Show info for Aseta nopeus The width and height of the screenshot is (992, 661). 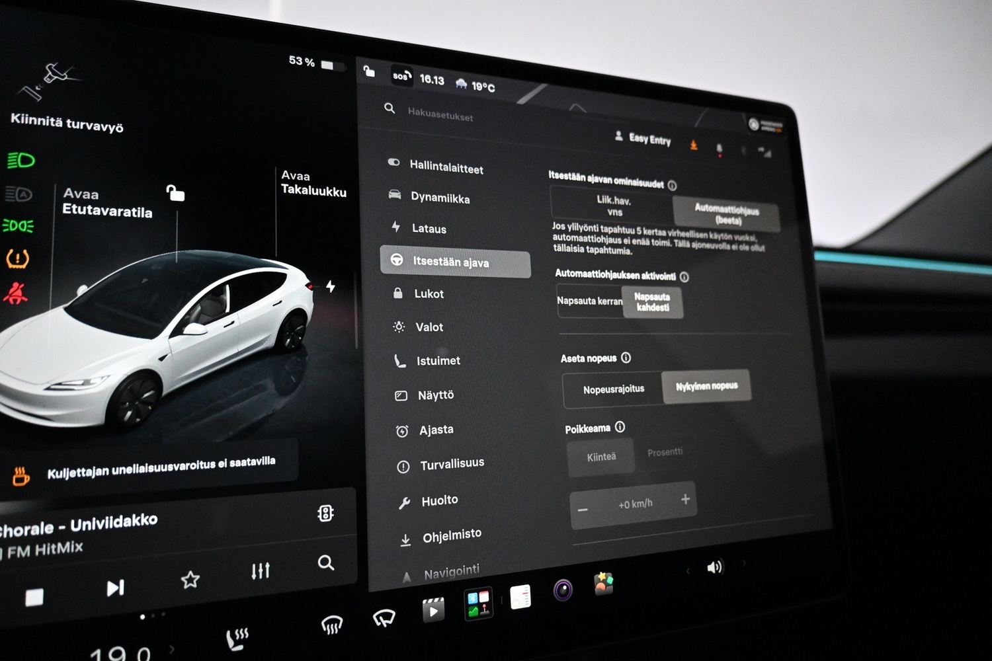coord(626,358)
